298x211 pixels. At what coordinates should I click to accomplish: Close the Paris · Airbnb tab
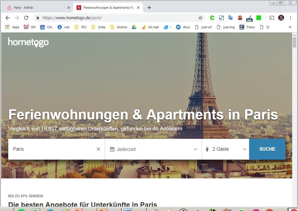[69, 8]
